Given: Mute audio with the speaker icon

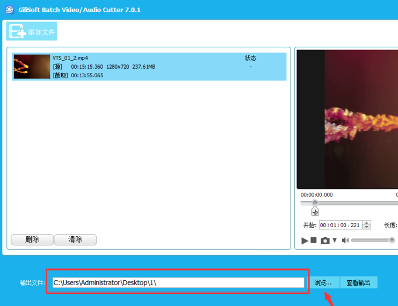Looking at the screenshot, I should (345, 240).
